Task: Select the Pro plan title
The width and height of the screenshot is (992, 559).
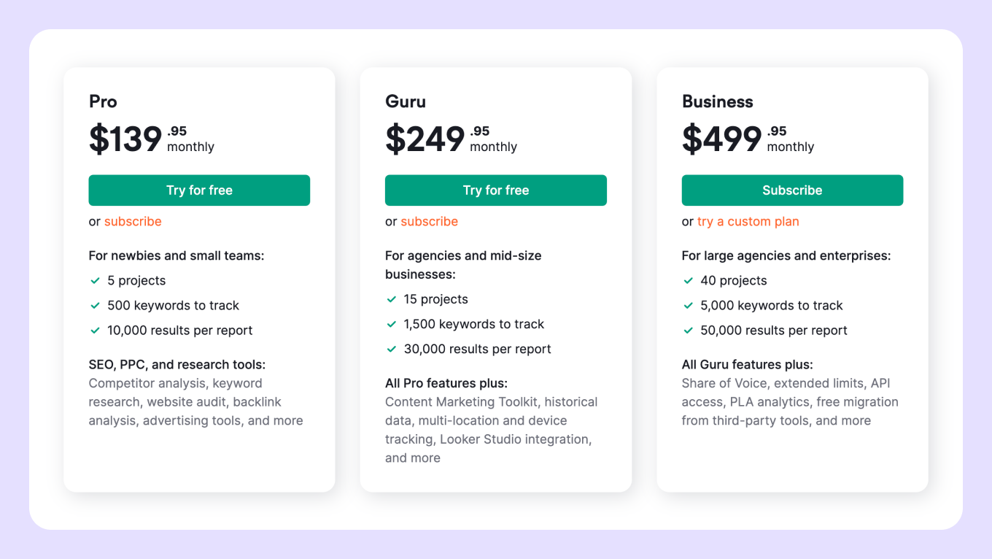Action: [x=103, y=101]
